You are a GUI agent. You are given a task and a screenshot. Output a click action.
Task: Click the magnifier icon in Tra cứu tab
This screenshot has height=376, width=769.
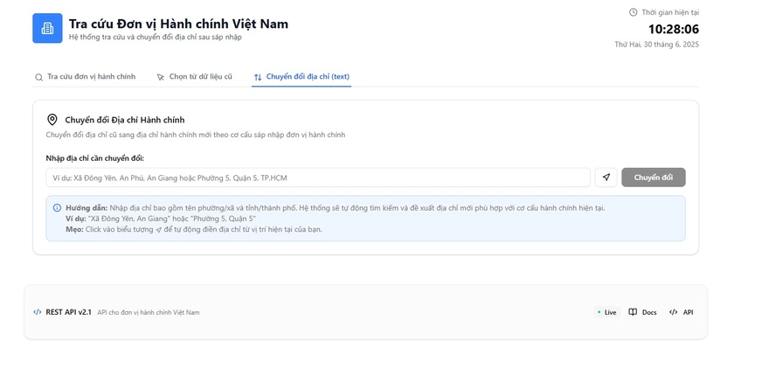[38, 78]
